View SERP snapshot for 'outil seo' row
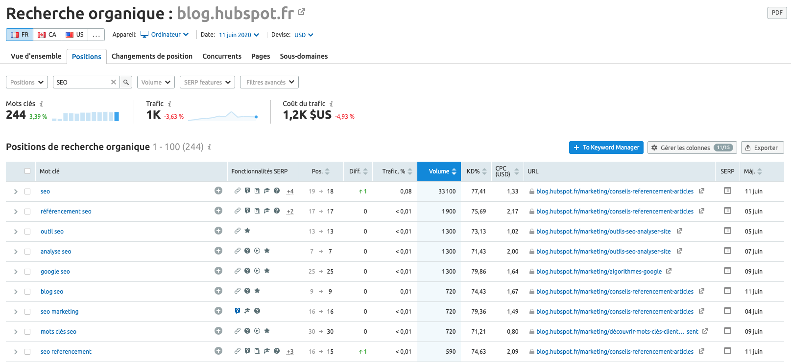 coord(727,231)
